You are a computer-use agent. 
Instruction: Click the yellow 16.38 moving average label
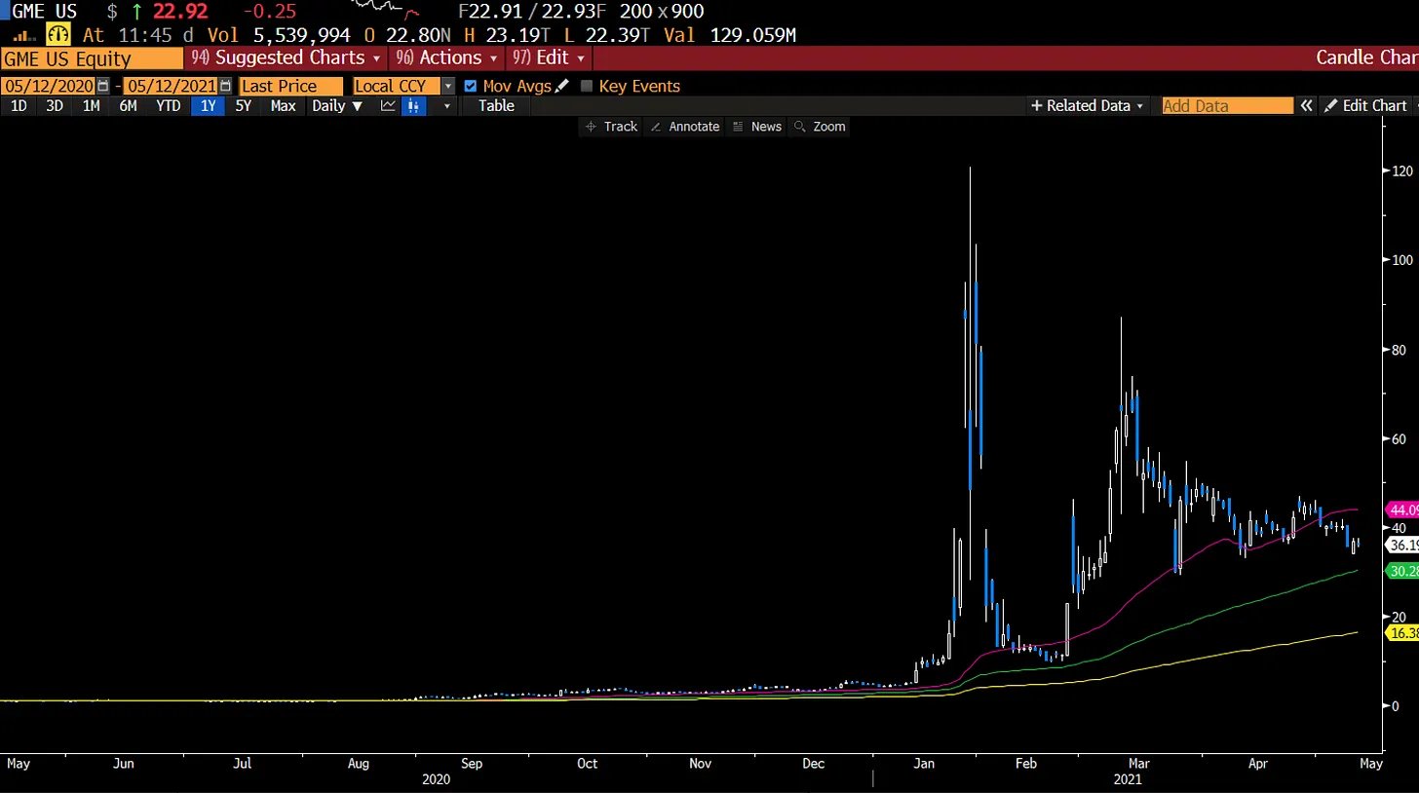point(1402,632)
